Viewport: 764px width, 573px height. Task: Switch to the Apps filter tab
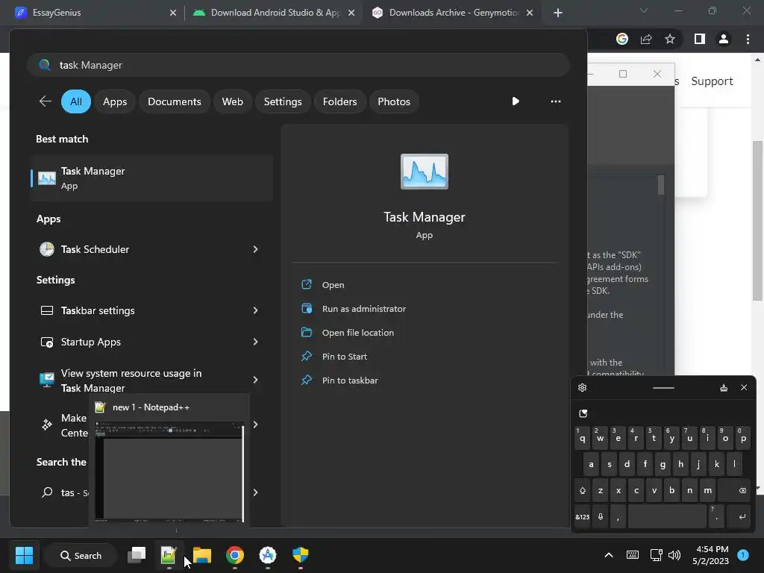coord(115,101)
